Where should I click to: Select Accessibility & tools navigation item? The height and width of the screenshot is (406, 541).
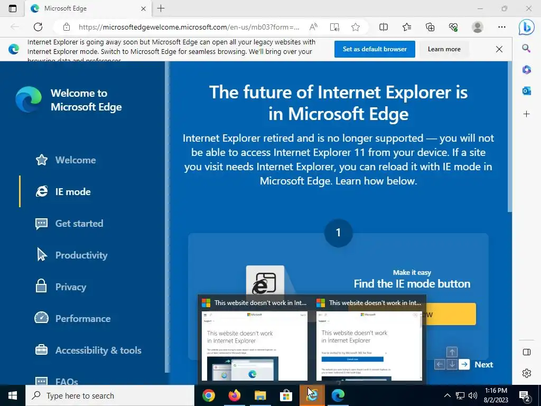point(88,350)
